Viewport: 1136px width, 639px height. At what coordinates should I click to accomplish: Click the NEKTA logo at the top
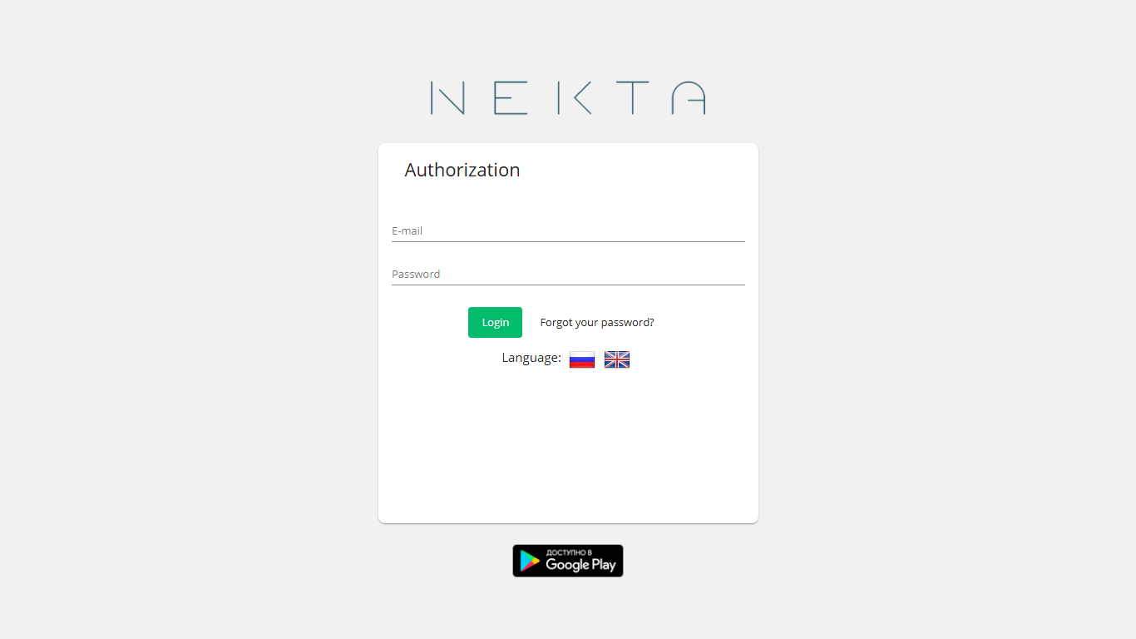(568, 98)
